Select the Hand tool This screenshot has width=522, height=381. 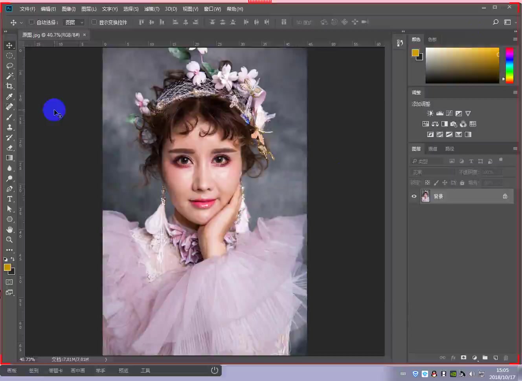tap(9, 229)
